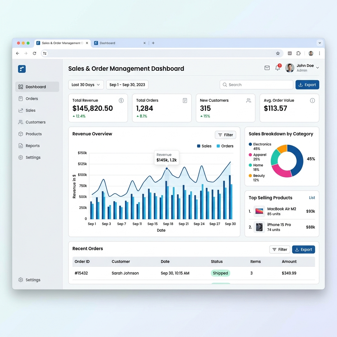This screenshot has width=337, height=337.
Task: Click the Total Orders document icon
Action: click(x=185, y=100)
